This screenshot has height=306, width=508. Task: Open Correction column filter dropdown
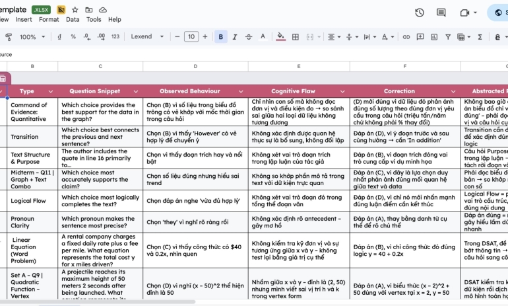453,91
